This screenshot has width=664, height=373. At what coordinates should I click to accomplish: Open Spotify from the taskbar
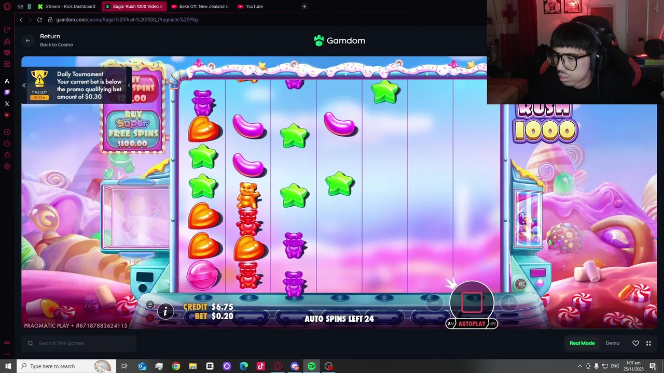click(x=311, y=366)
